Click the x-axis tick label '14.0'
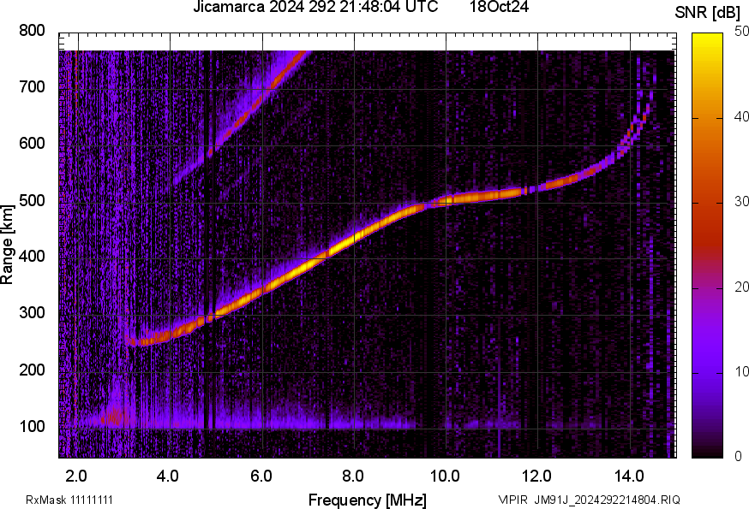 (629, 476)
